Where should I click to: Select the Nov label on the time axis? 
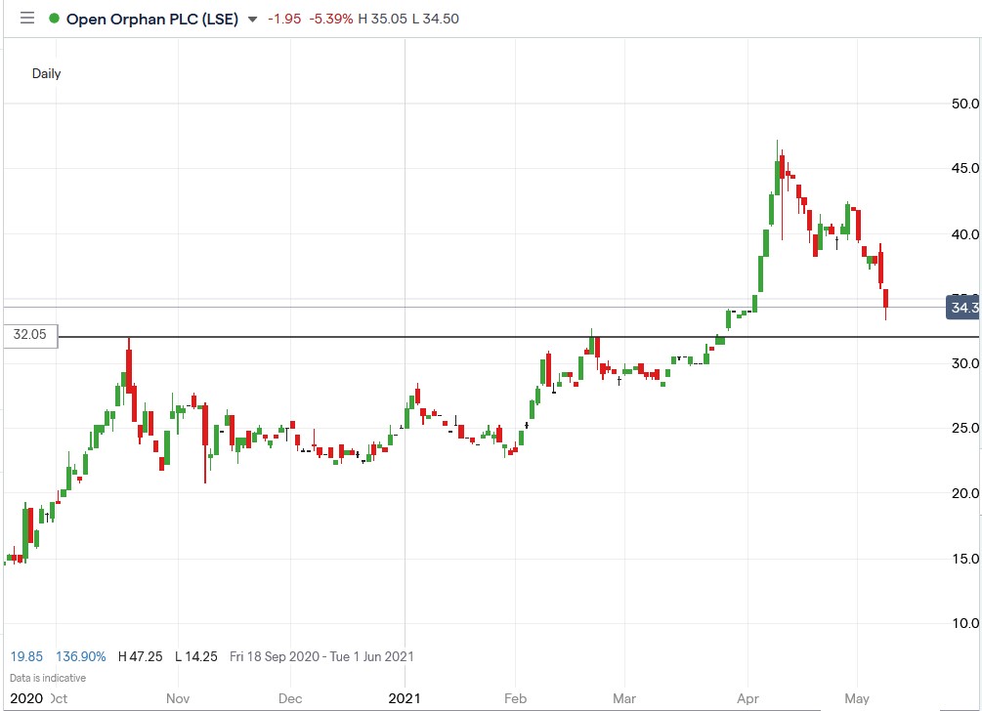coord(177,698)
